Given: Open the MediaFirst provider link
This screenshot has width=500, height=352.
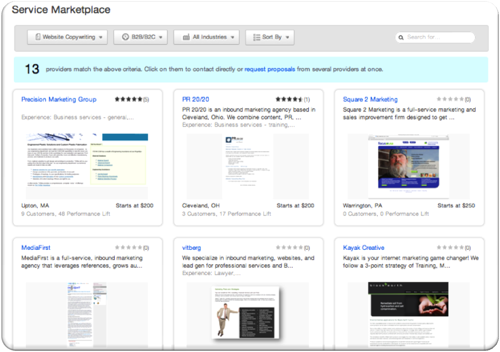Looking at the screenshot, I should point(36,248).
